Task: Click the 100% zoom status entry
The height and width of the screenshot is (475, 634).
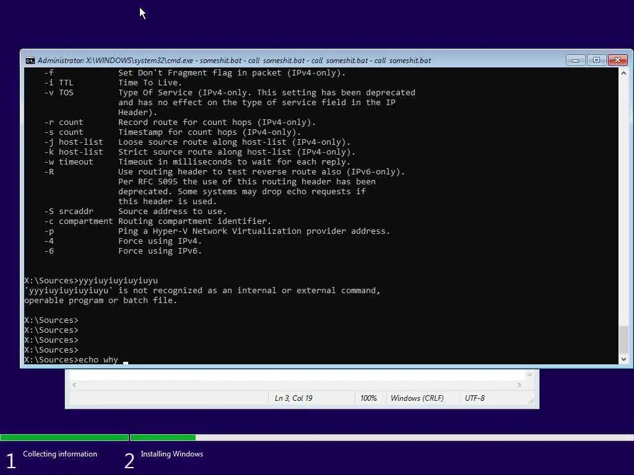Action: coord(368,398)
